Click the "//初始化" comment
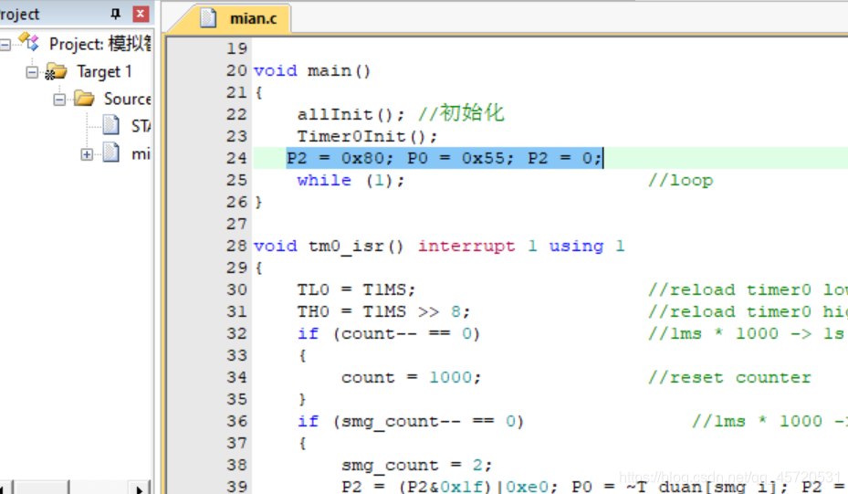The image size is (848, 494). [x=461, y=113]
